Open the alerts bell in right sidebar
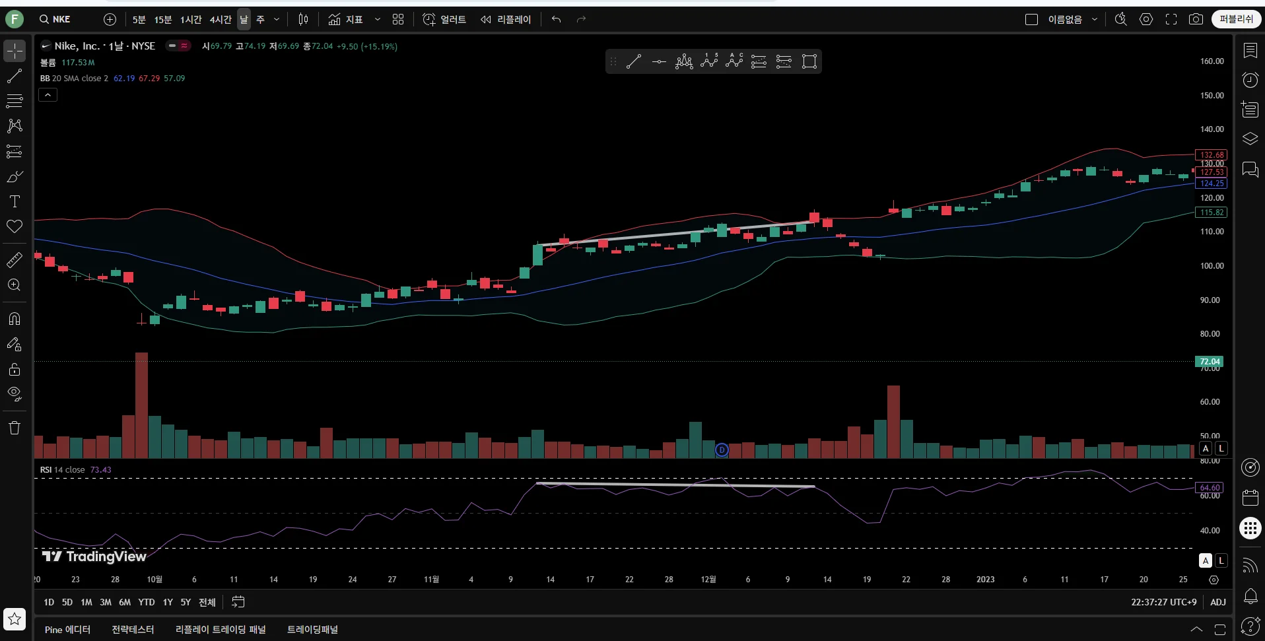Screen dimensions: 1265x641 tap(1250, 597)
